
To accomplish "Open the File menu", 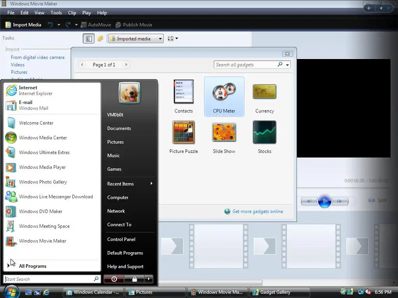I will coord(11,13).
